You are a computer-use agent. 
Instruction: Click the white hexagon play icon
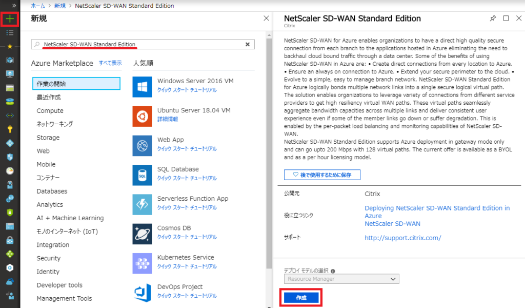click(10, 268)
